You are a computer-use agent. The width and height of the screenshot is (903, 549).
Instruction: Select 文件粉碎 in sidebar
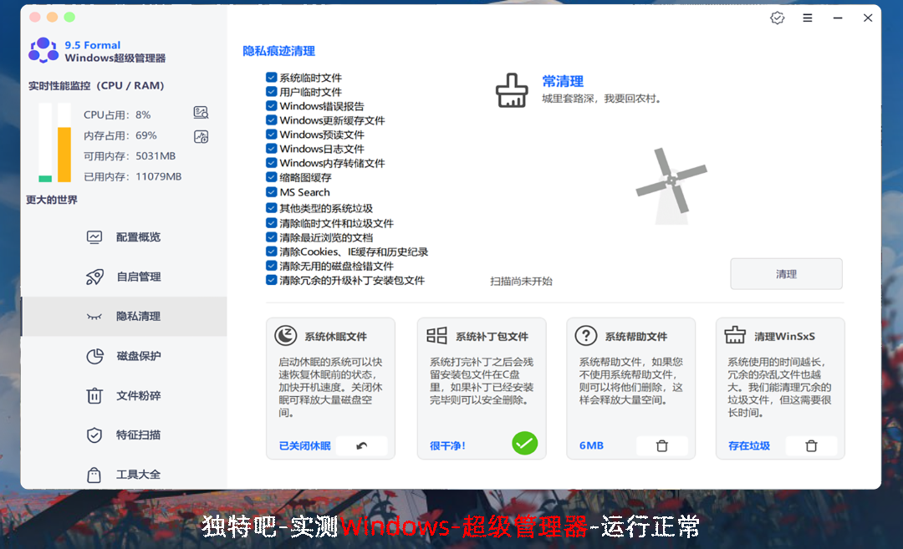[x=138, y=395]
